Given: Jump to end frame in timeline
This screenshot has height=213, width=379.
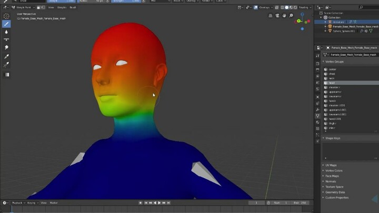Looking at the screenshot, I should (x=168, y=203).
